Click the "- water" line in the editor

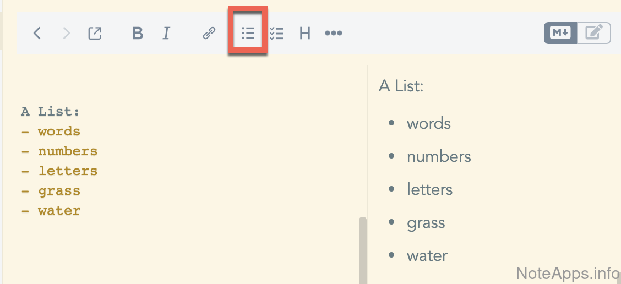click(x=51, y=211)
